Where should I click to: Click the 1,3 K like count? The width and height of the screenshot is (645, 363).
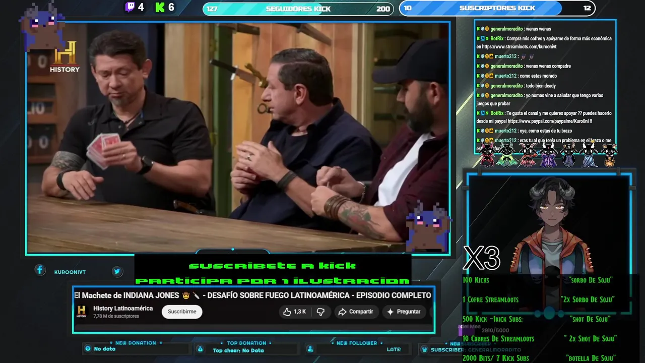point(300,312)
